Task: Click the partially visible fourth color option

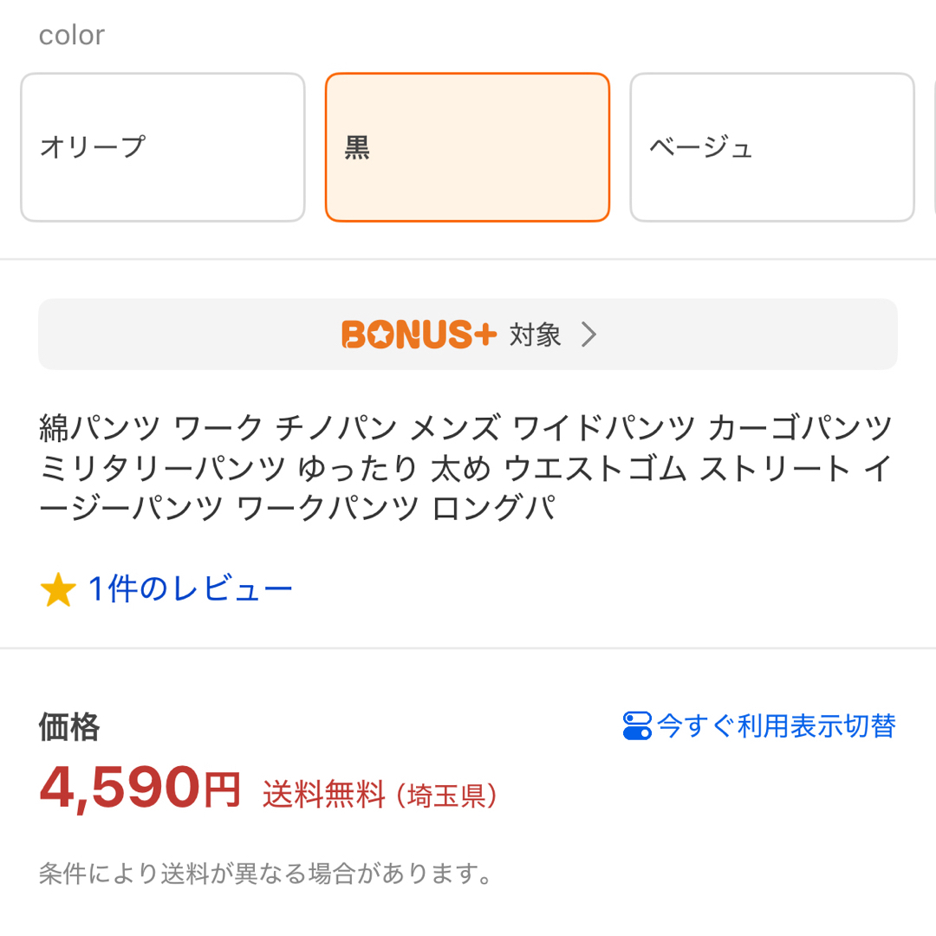Action: coord(933,147)
